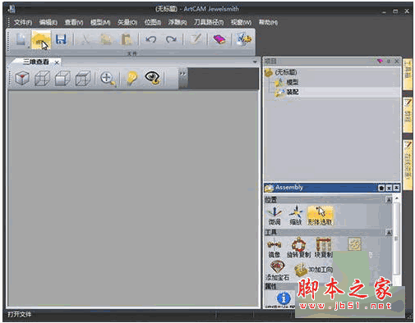
Task: Click the 添加宝石 add gem tool
Action: click(277, 271)
